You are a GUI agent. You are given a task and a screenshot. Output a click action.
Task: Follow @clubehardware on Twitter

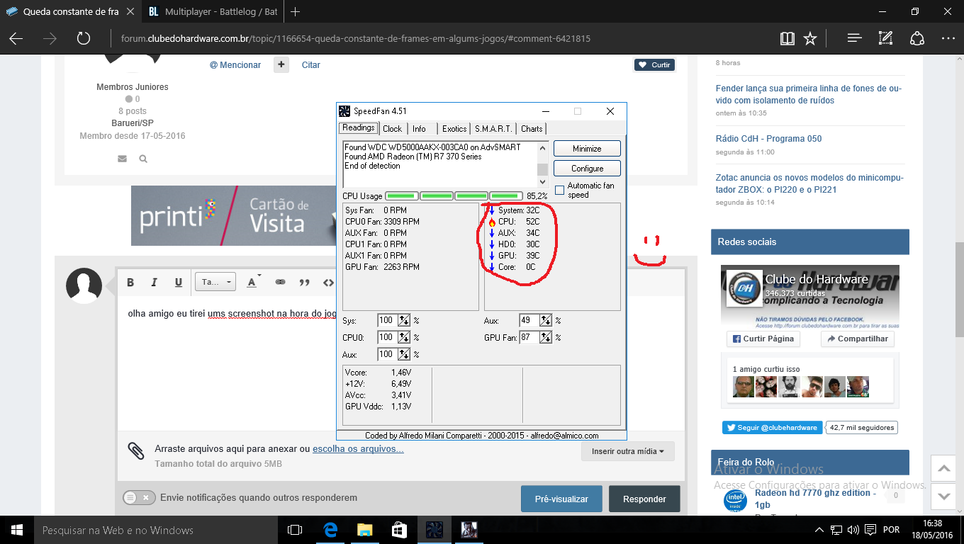point(773,427)
